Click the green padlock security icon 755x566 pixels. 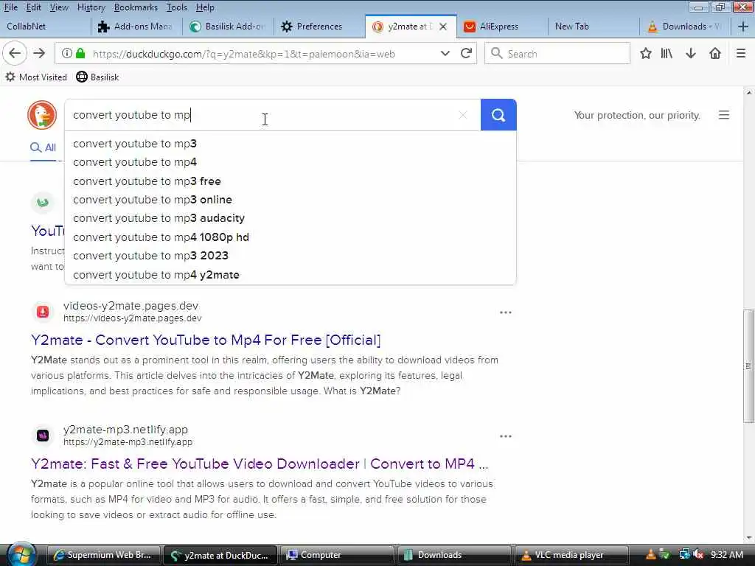tap(80, 53)
